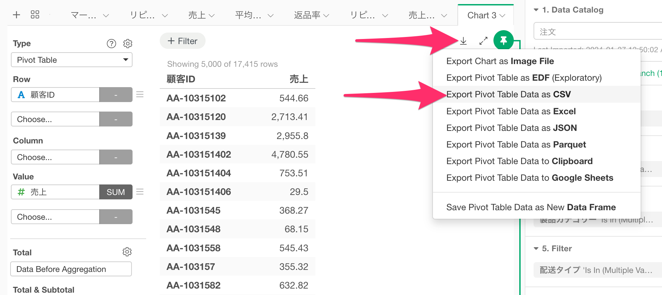Screen dimensions: 662x295
Task: Open chart type settings gear
Action: (128, 43)
